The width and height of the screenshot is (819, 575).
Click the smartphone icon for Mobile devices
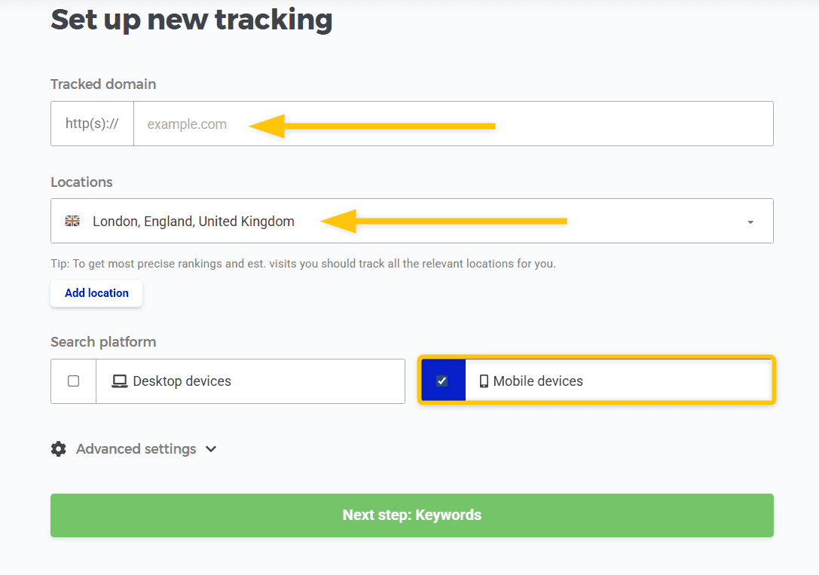(x=484, y=381)
